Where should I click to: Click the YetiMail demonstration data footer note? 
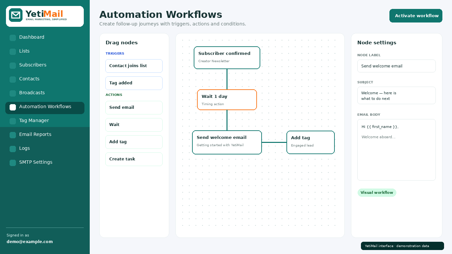click(402, 246)
